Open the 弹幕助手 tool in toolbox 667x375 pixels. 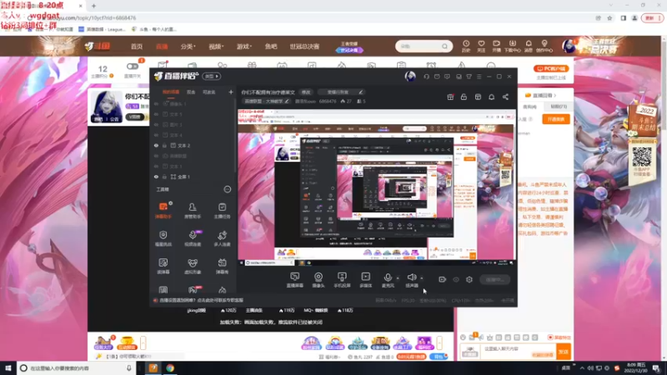tap(163, 210)
